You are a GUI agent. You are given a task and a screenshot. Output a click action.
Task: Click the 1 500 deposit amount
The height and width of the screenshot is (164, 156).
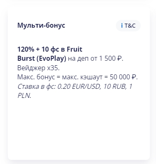pyautogui.click(x=108, y=59)
